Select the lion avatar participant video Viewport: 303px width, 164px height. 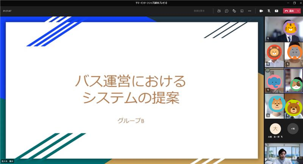274,55
